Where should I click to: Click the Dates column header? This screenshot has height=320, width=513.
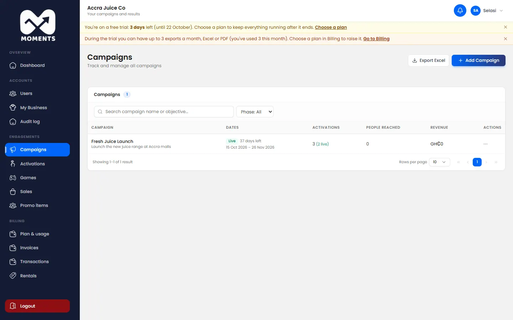point(232,127)
